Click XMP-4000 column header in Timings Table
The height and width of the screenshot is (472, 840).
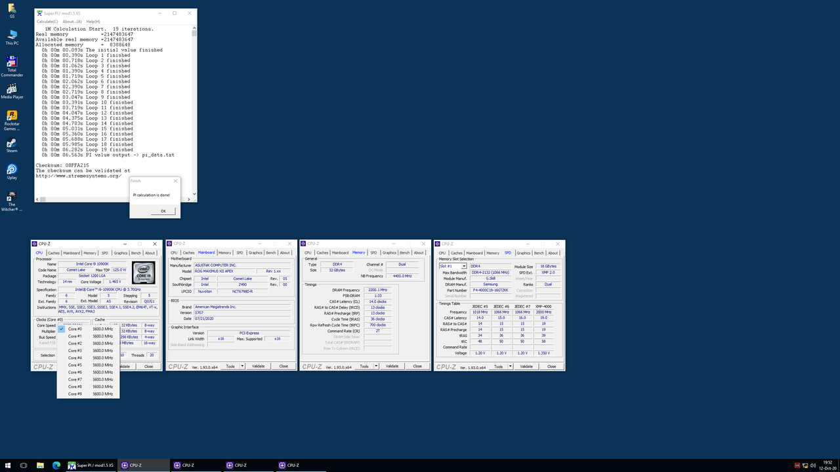tap(543, 306)
